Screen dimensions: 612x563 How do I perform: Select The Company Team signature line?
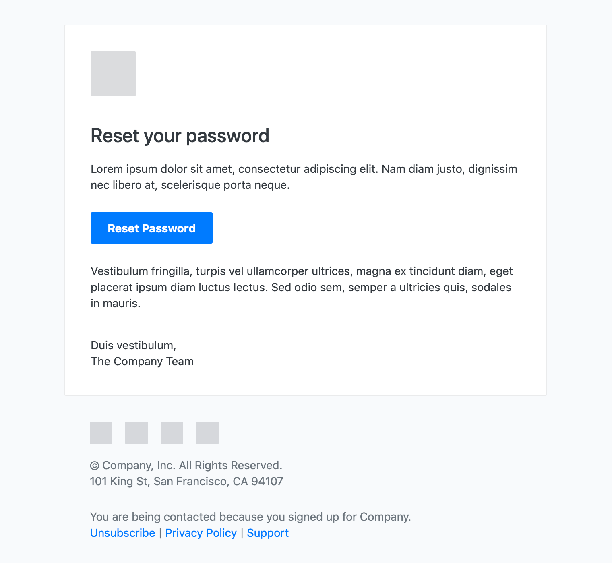(142, 361)
